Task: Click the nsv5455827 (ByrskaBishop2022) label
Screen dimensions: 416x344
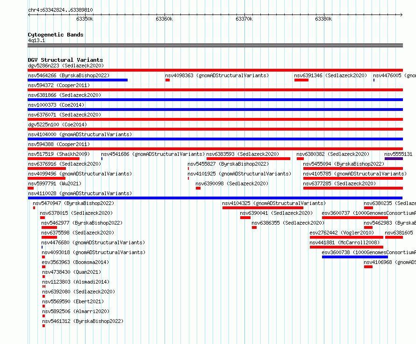Action: [228, 164]
